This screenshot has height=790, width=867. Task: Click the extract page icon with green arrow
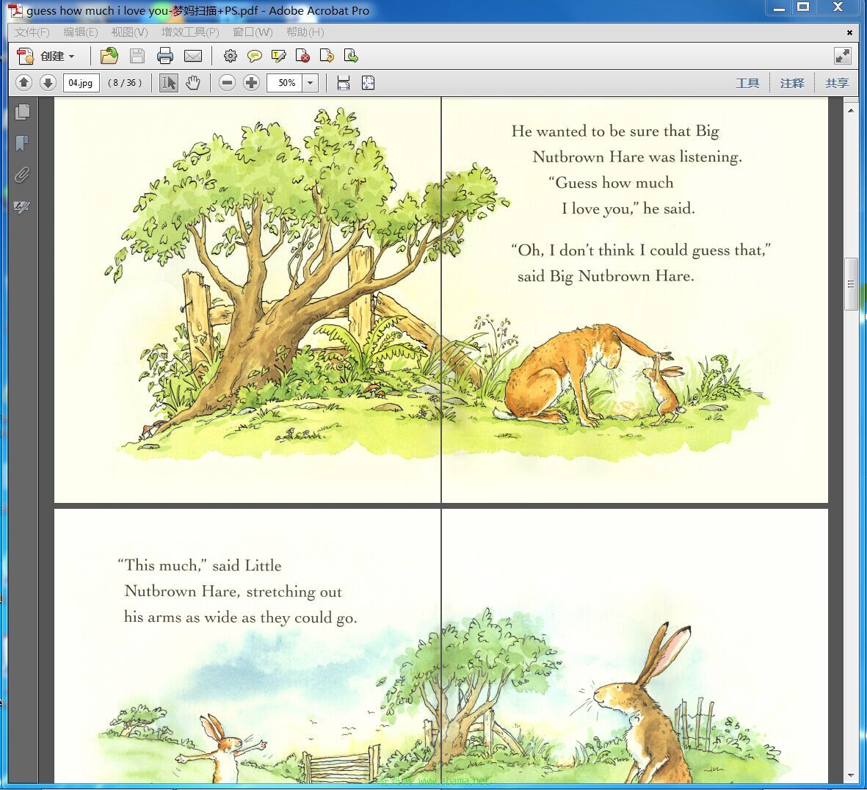coord(351,56)
